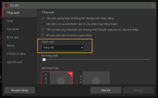Click the Đồng ý confirm button
This screenshot has height=98, width=158.
pyautogui.click(x=138, y=90)
